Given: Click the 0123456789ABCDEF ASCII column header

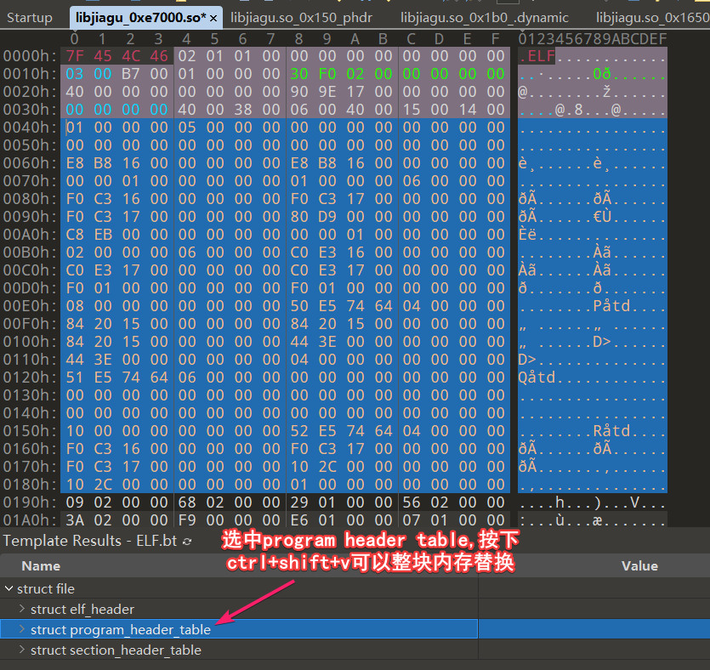Looking at the screenshot, I should pyautogui.click(x=593, y=39).
